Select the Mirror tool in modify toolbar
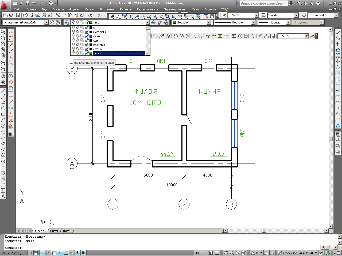The width and height of the screenshot is (342, 256). pyautogui.click(x=338, y=44)
